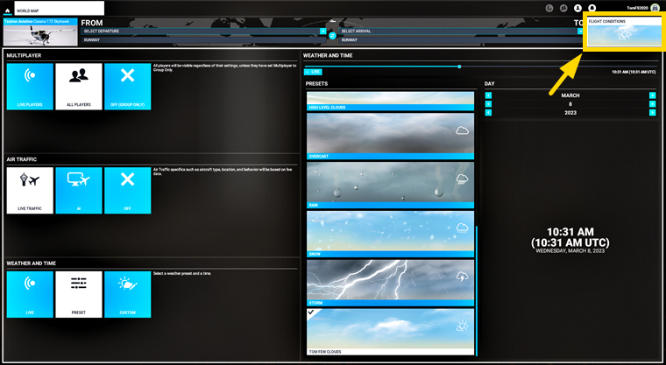Click the time-of-day slider handle

click(x=459, y=67)
